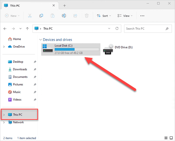Click the Paste clipboard icon

(53, 16)
